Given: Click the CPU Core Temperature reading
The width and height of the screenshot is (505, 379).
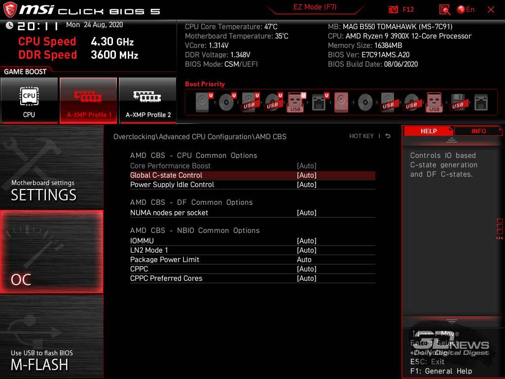Looking at the screenshot, I should tap(231, 27).
